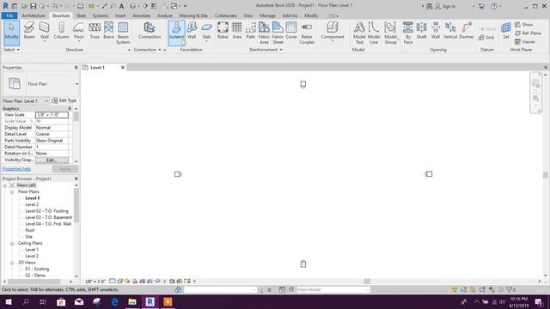
Task: Click Save in the quick access toolbar
Action: 33,6
